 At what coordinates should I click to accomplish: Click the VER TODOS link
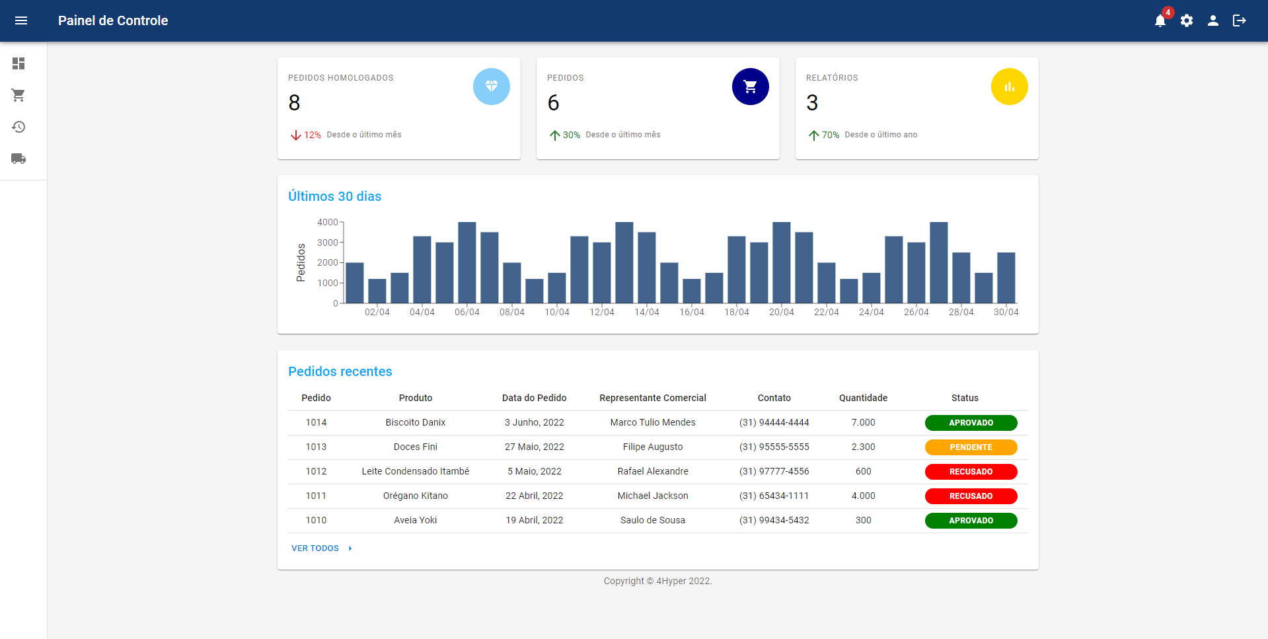tap(315, 548)
